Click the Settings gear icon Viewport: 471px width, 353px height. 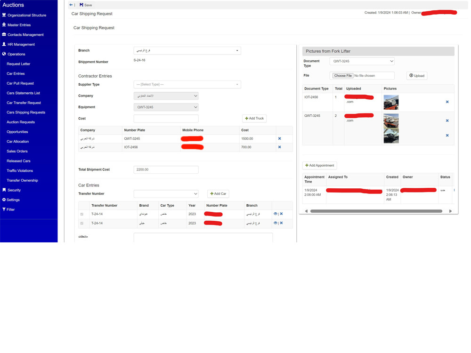pyautogui.click(x=4, y=200)
